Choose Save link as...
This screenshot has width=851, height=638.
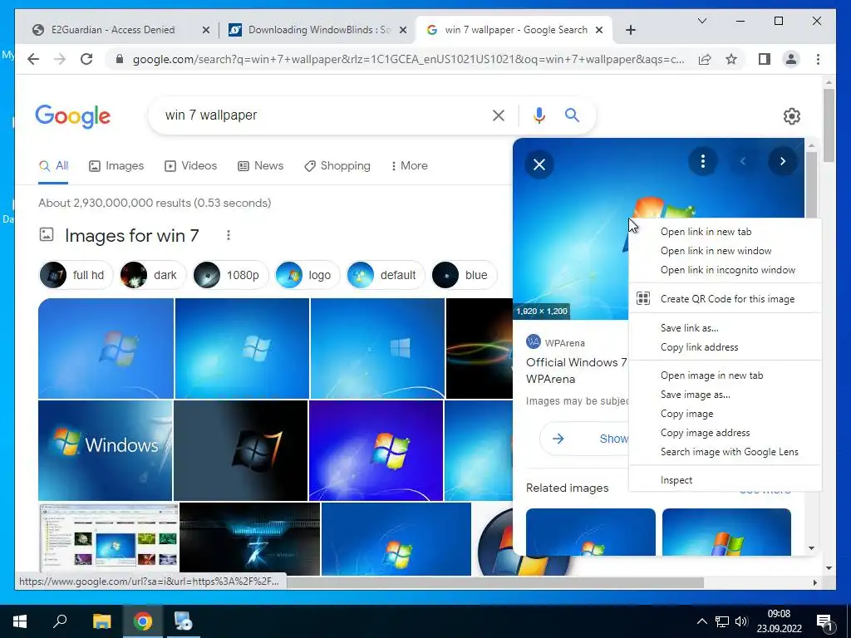coord(725,327)
